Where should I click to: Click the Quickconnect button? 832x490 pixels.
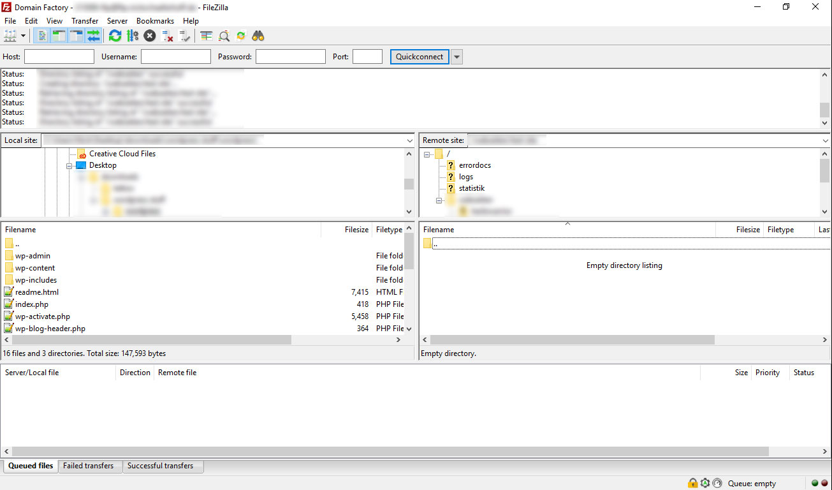[420, 57]
